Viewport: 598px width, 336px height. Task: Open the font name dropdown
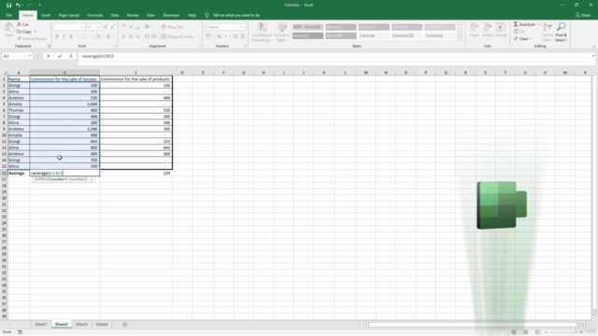click(82, 27)
